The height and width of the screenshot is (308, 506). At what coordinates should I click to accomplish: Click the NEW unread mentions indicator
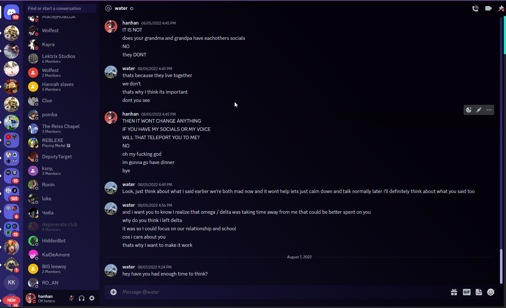(11, 300)
